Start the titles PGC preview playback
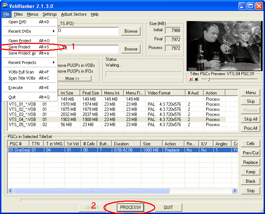 [191, 79]
